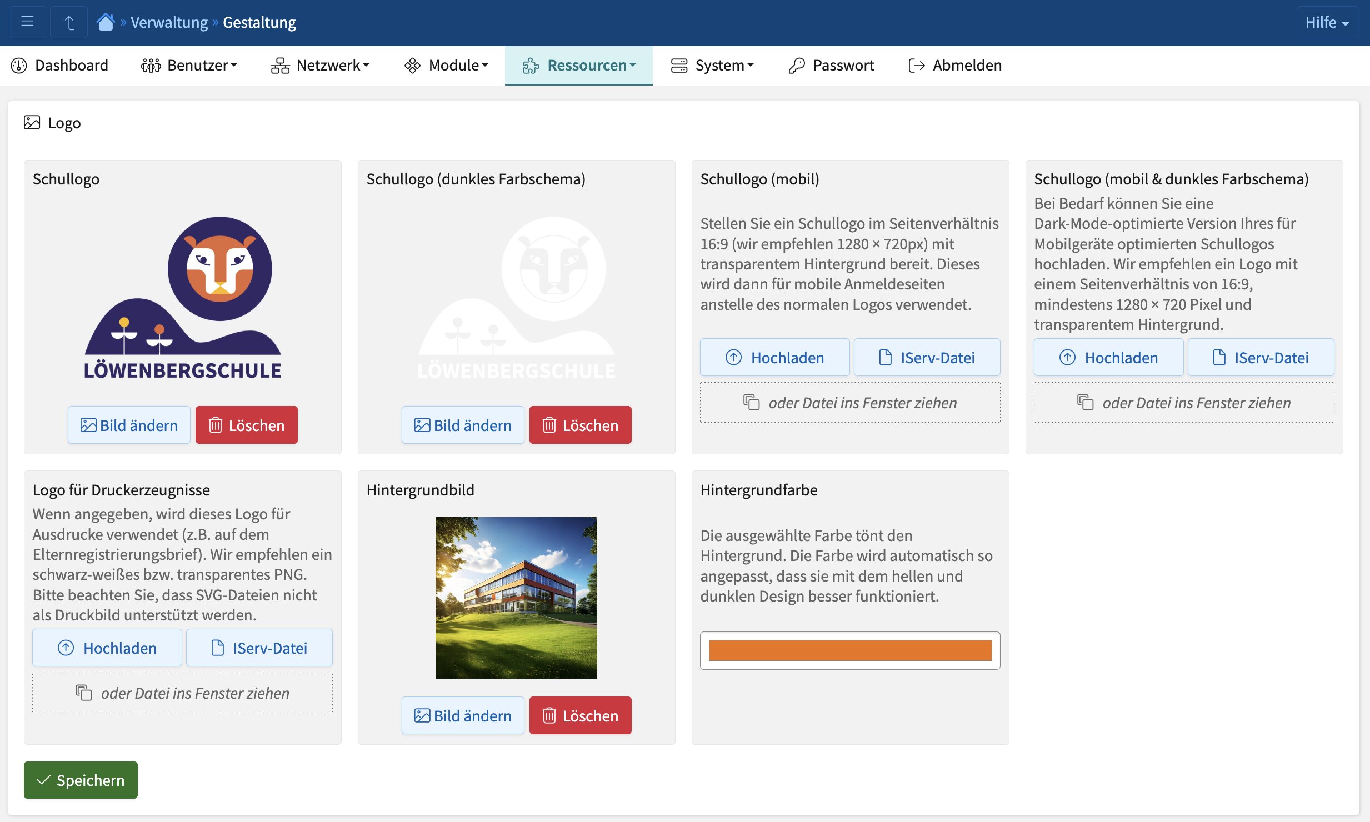This screenshot has height=822, width=1370.
Task: Click drop zone for mobil & dunkles Farbschema
Action: pyautogui.click(x=1184, y=402)
